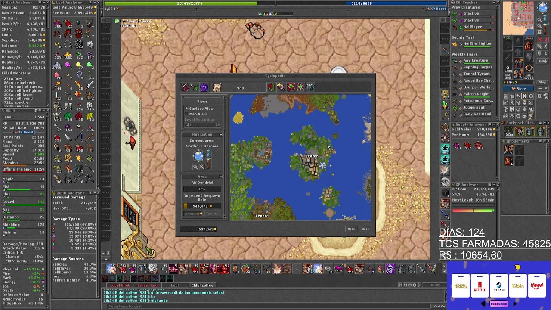Click Edron on the Cyclopedia map
The height and width of the screenshot is (310, 551).
313,156
